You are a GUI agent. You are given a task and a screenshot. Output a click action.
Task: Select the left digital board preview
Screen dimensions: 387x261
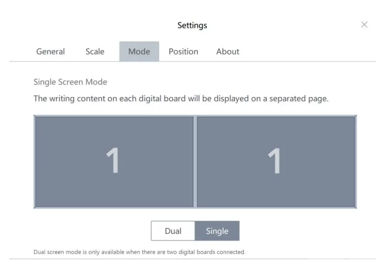[x=114, y=162]
